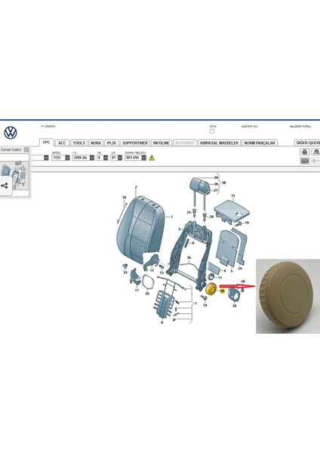Open the year dropdown showing 2006
Viewport: 320px width, 453px height.
[x=83, y=158]
